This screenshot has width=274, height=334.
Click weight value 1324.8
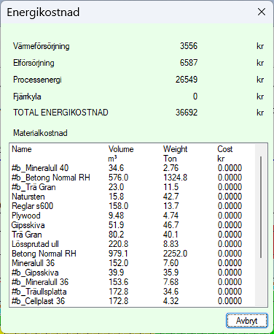175,178
